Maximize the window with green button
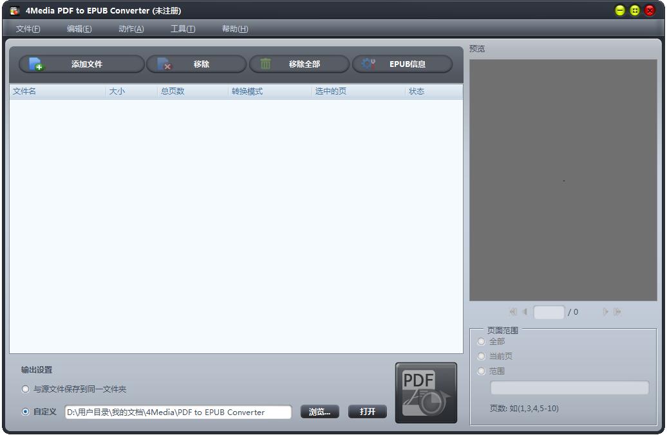Screen dimensions: 667x435 (x=635, y=11)
